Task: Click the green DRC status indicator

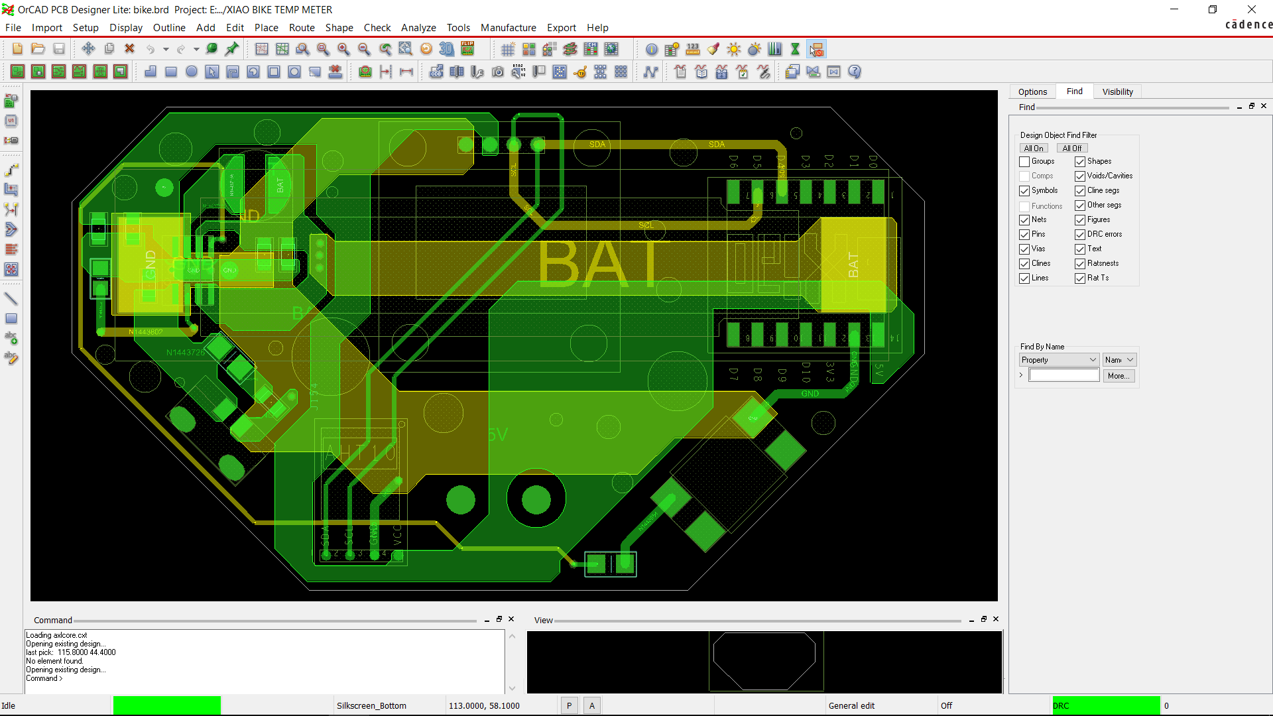Action: point(1106,706)
